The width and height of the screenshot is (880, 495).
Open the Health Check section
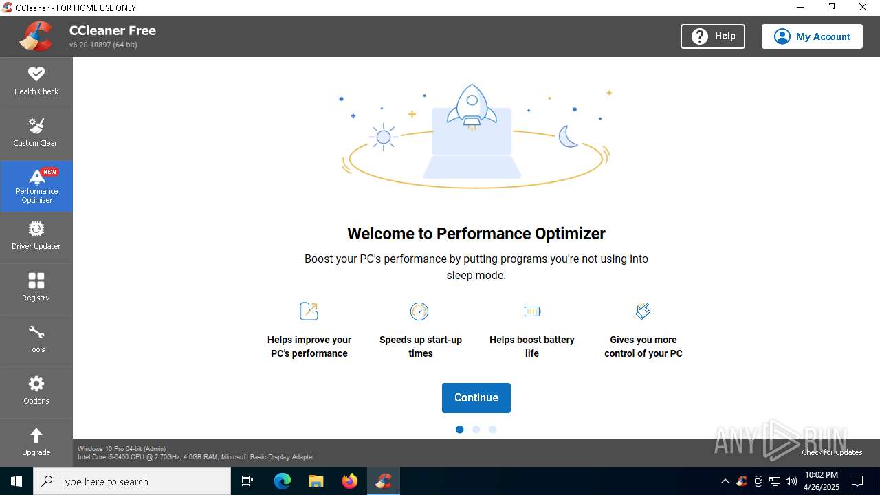click(36, 82)
